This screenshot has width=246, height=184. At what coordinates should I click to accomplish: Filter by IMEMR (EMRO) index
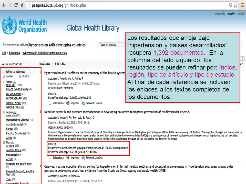tap(13, 94)
